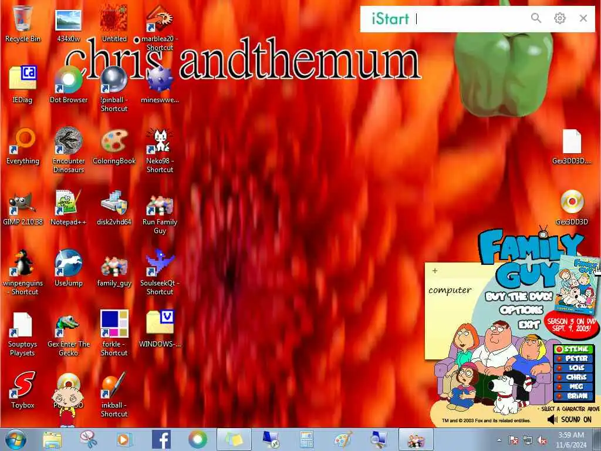Viewport: 601px width, 451px height.
Task: Launch Dot Browser from the desktop
Action: tap(68, 85)
